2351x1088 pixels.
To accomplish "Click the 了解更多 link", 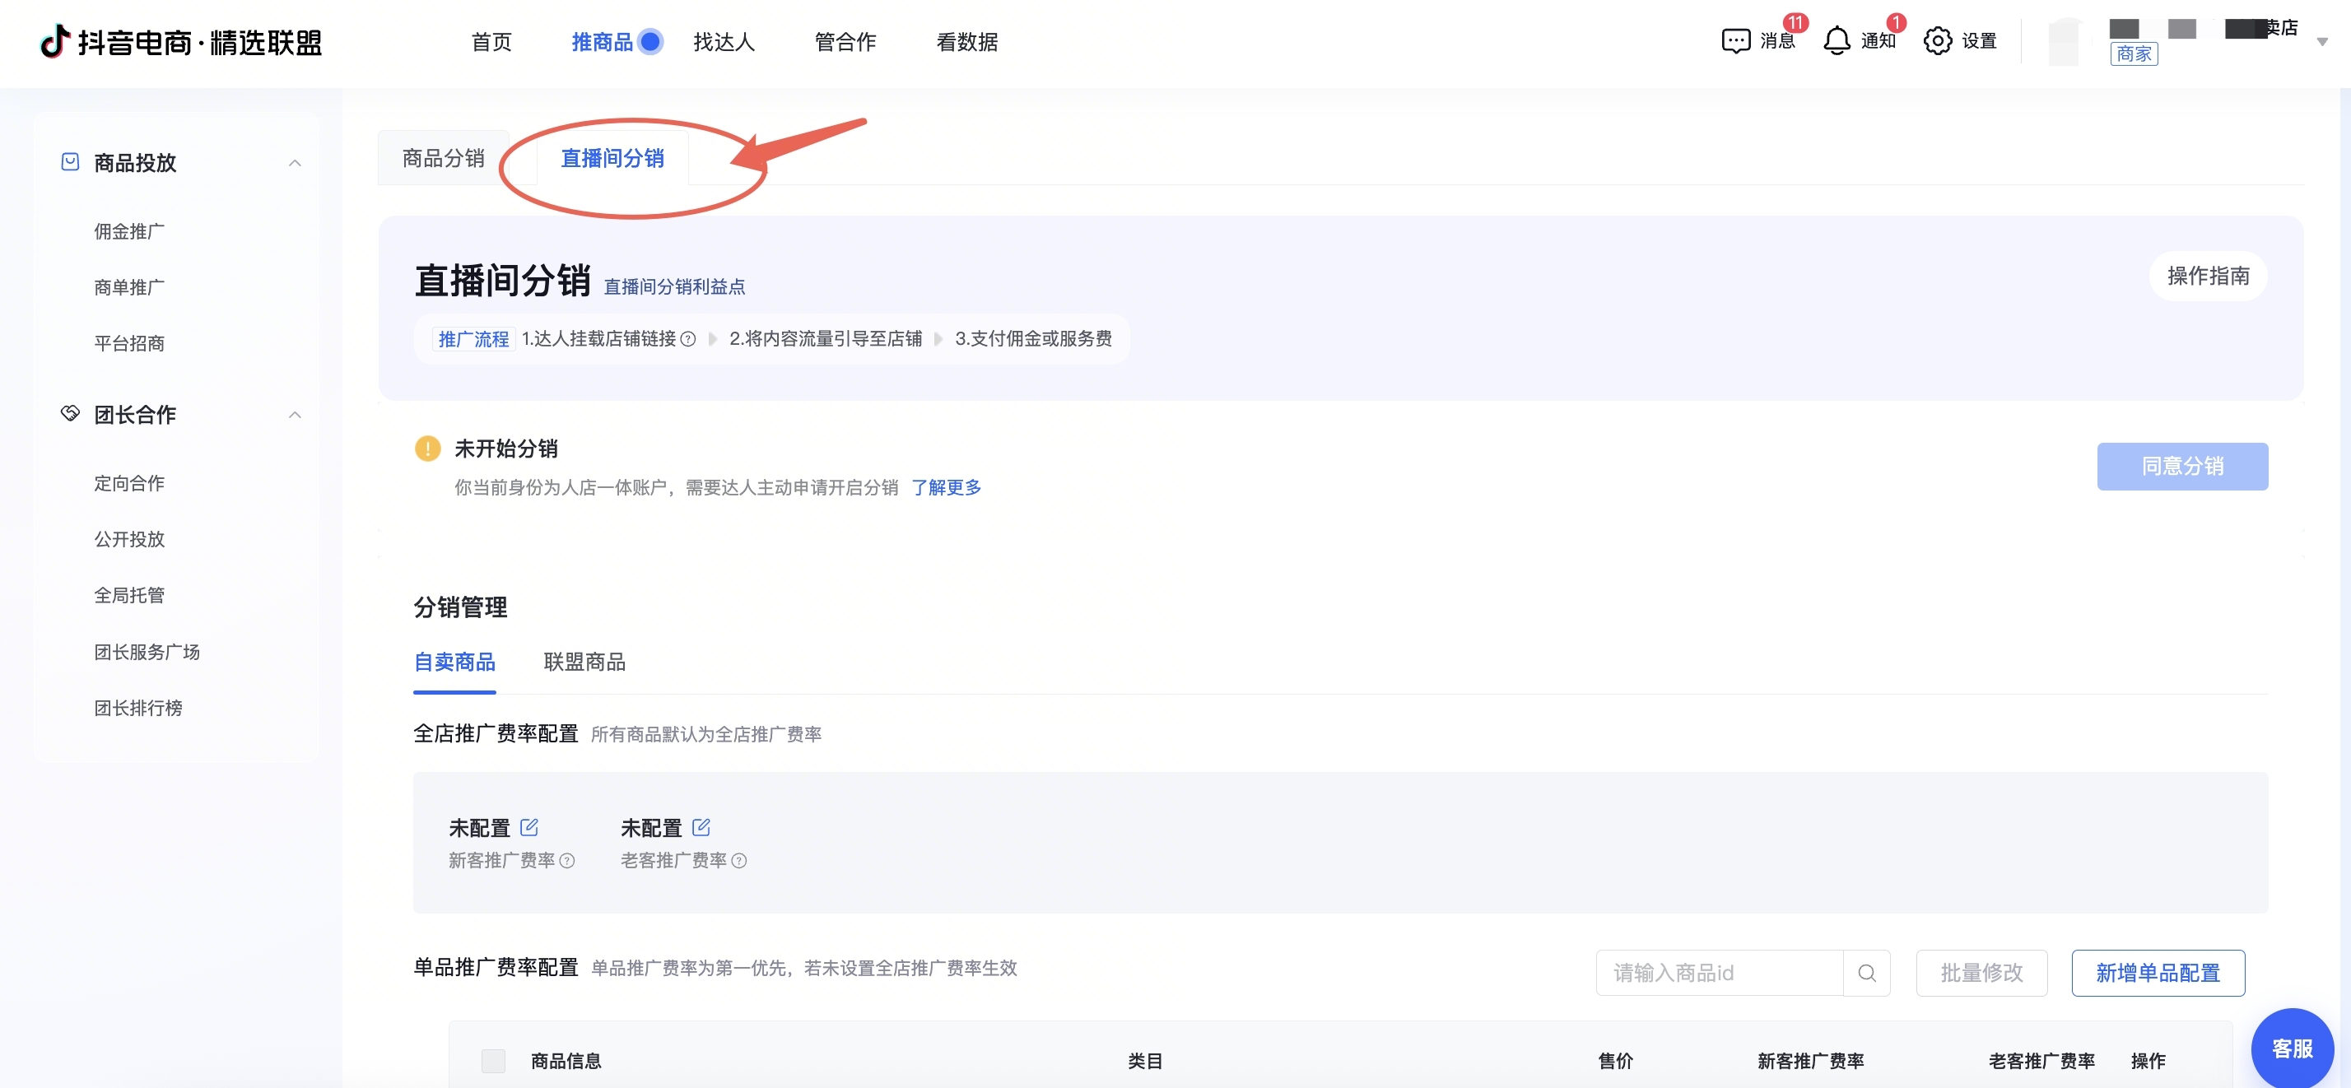I will coord(946,487).
